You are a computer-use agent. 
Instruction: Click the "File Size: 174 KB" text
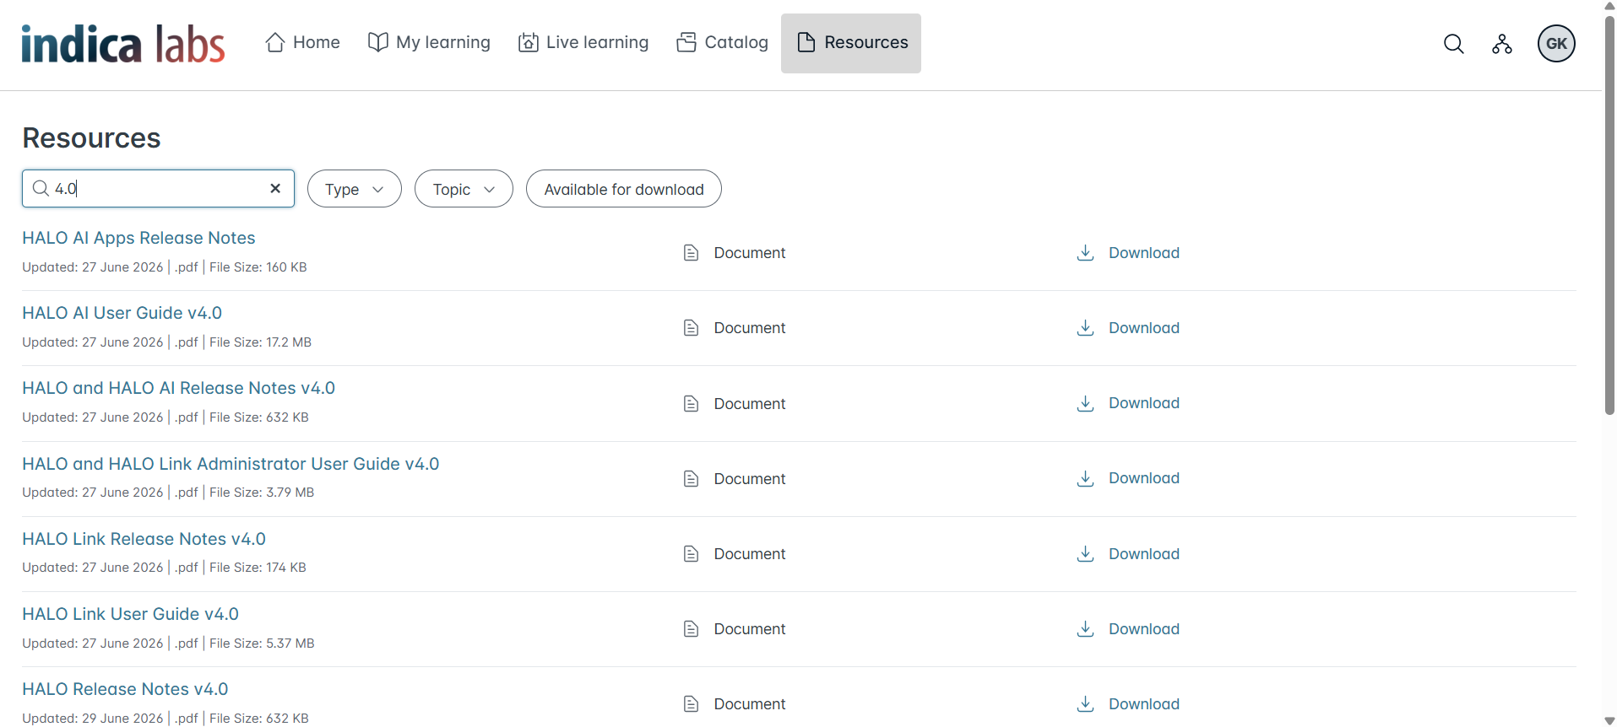pos(258,568)
